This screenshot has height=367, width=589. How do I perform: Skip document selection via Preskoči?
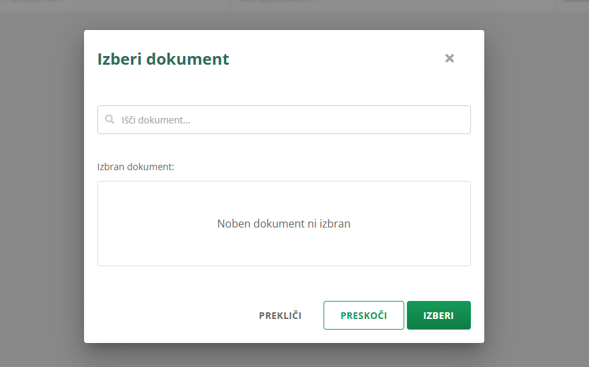pyautogui.click(x=364, y=316)
